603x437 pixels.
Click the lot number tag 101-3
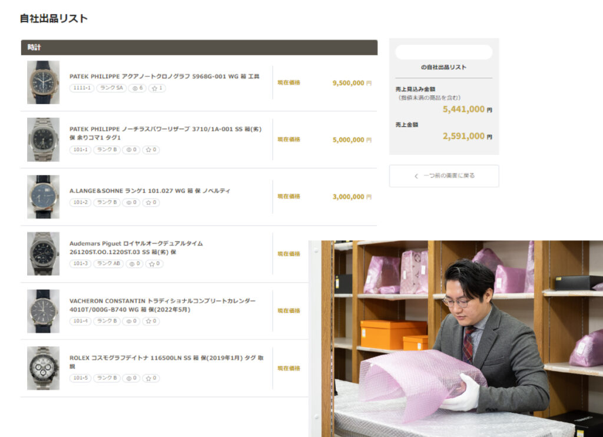[x=80, y=263]
